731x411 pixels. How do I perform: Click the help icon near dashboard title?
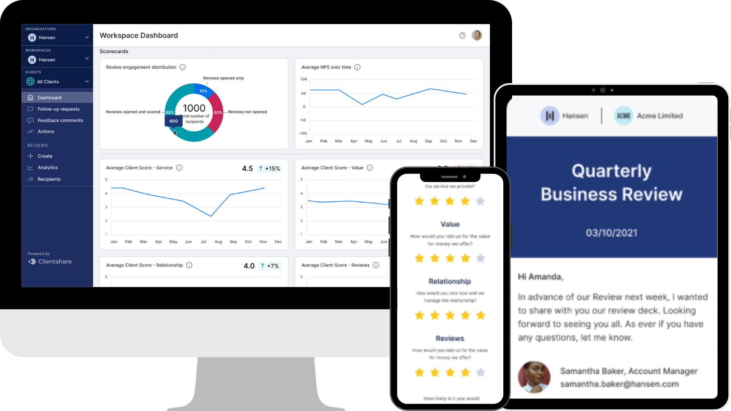pyautogui.click(x=463, y=35)
